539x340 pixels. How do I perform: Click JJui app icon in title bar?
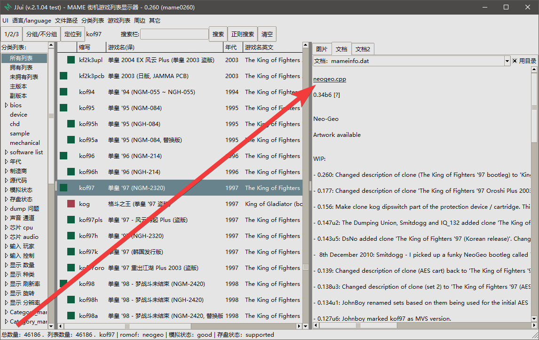8,7
